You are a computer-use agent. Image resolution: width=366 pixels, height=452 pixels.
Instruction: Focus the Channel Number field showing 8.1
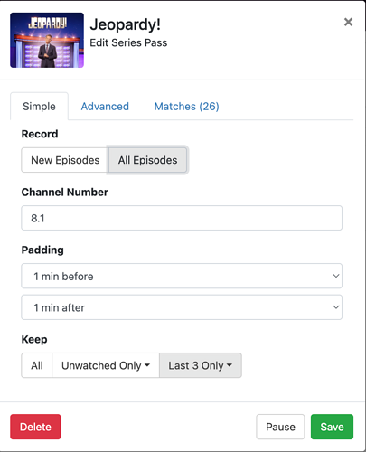click(x=182, y=218)
